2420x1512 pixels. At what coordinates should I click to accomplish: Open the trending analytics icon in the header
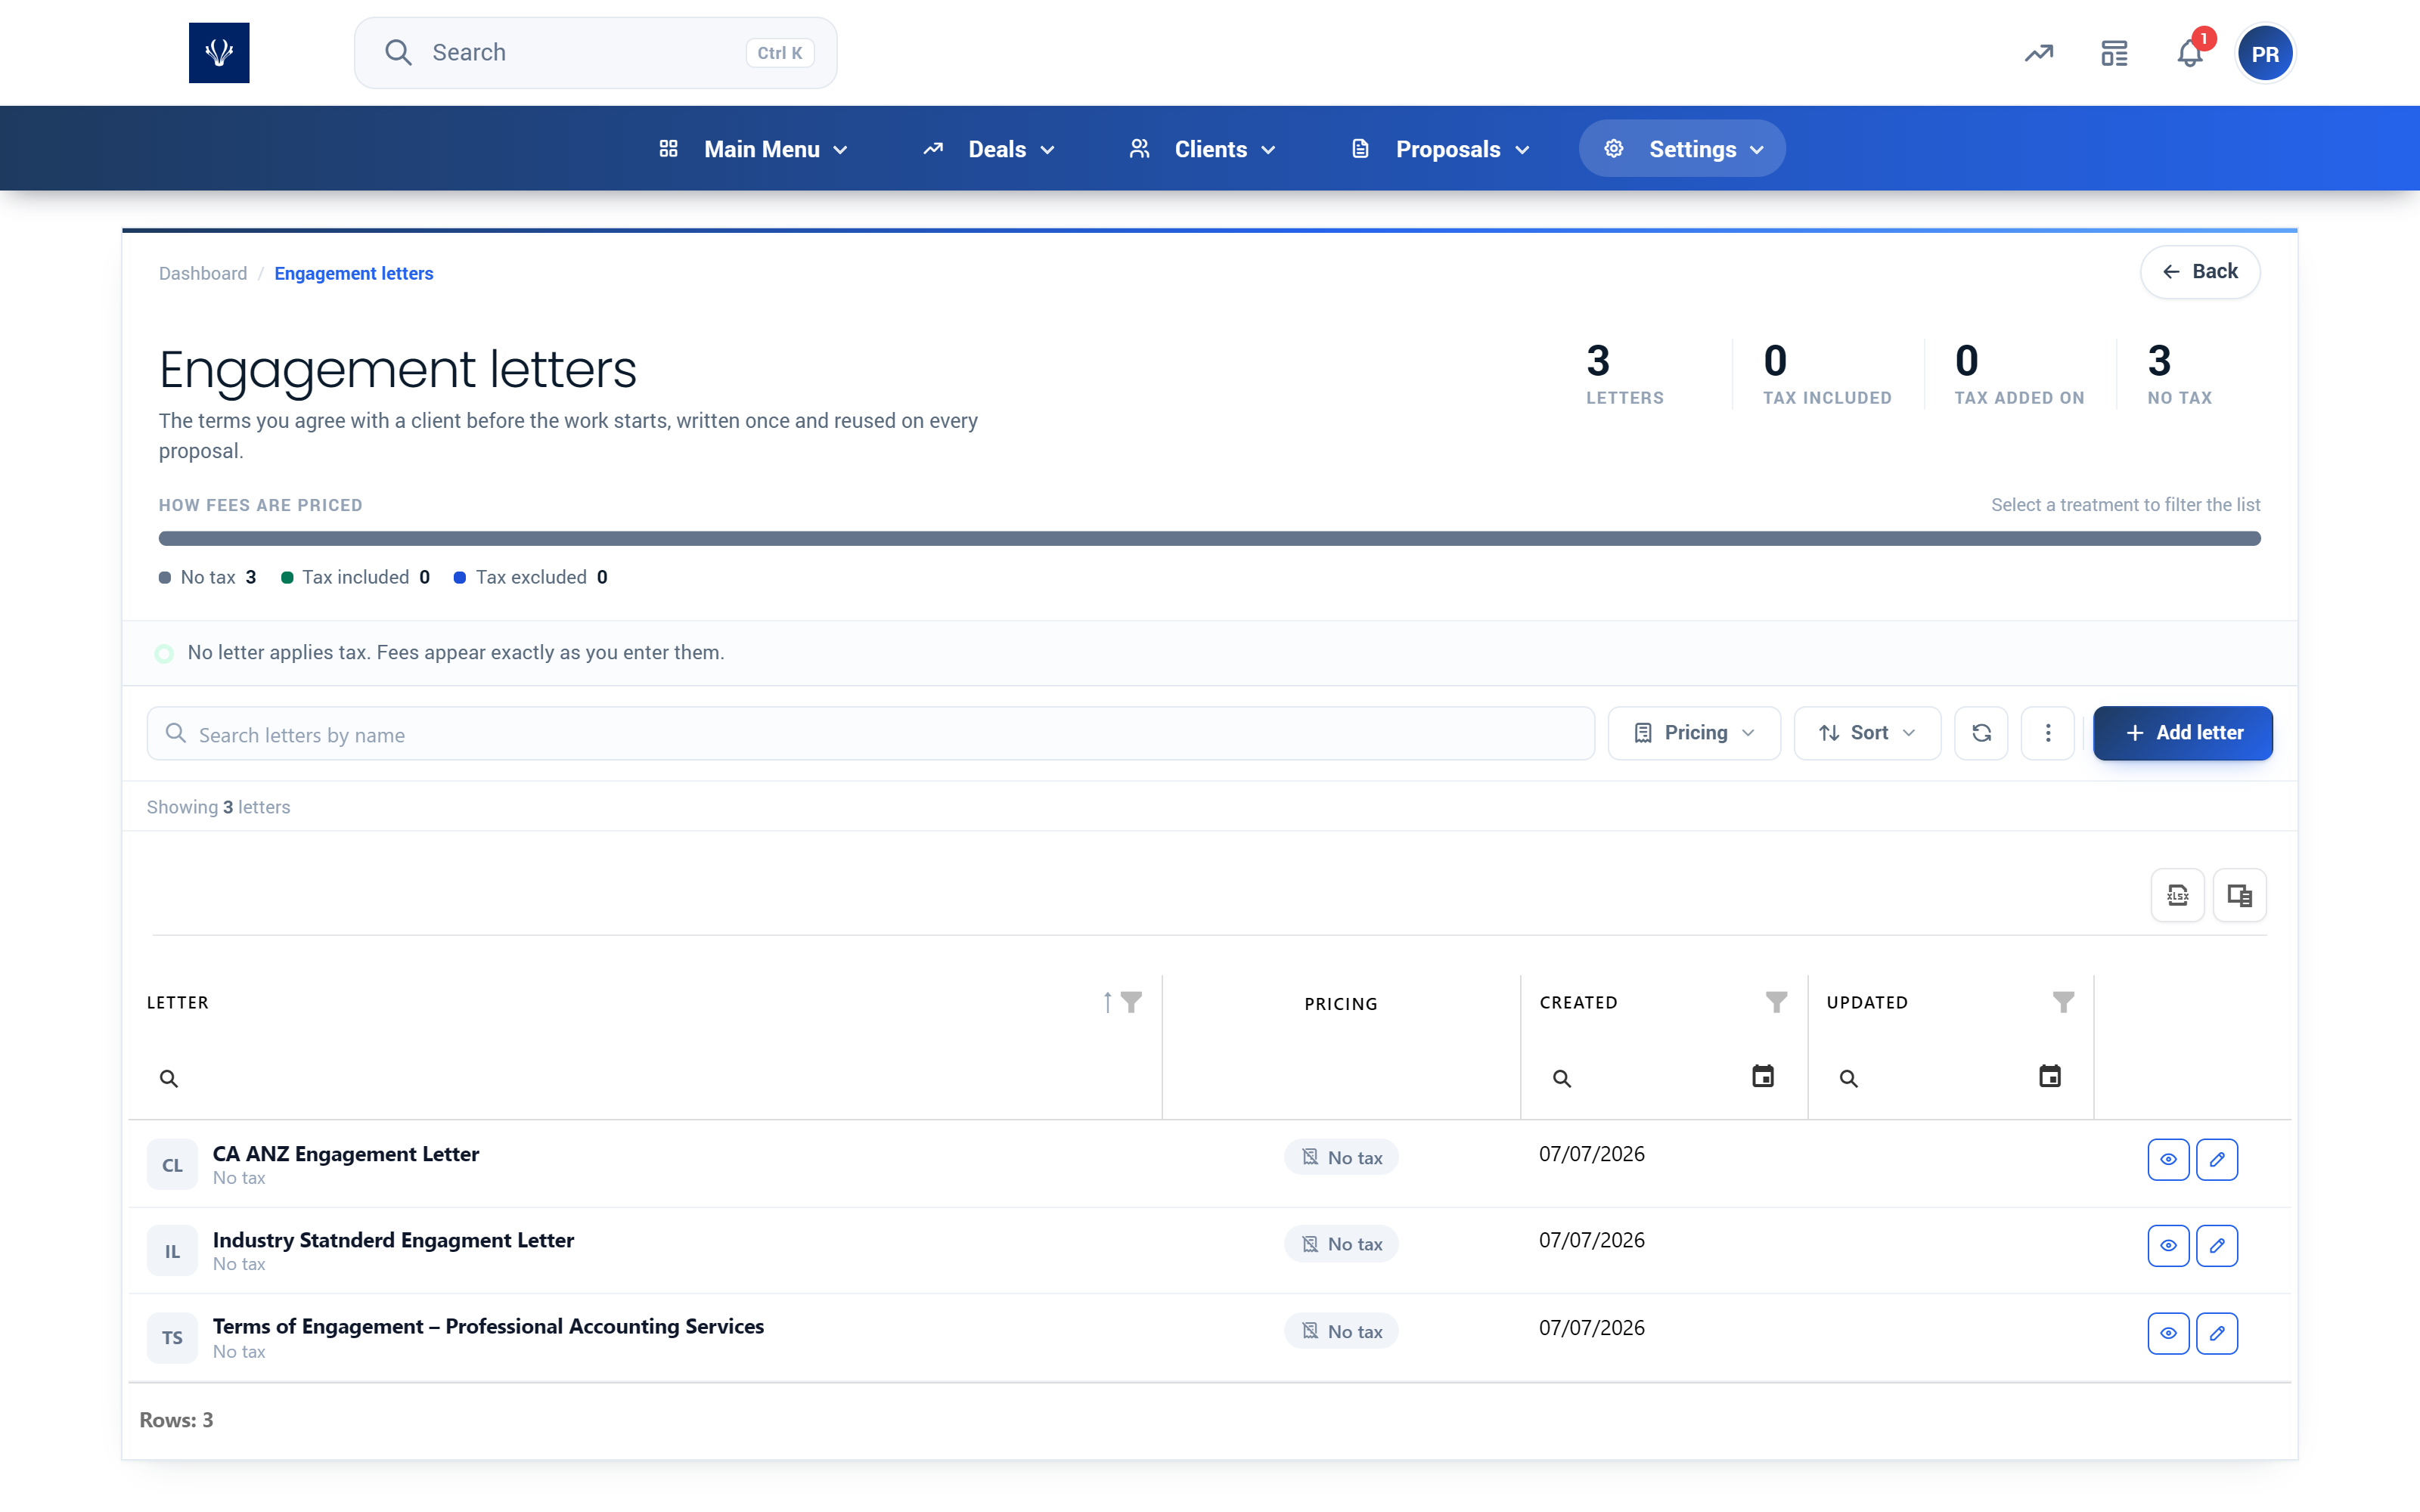point(2039,53)
